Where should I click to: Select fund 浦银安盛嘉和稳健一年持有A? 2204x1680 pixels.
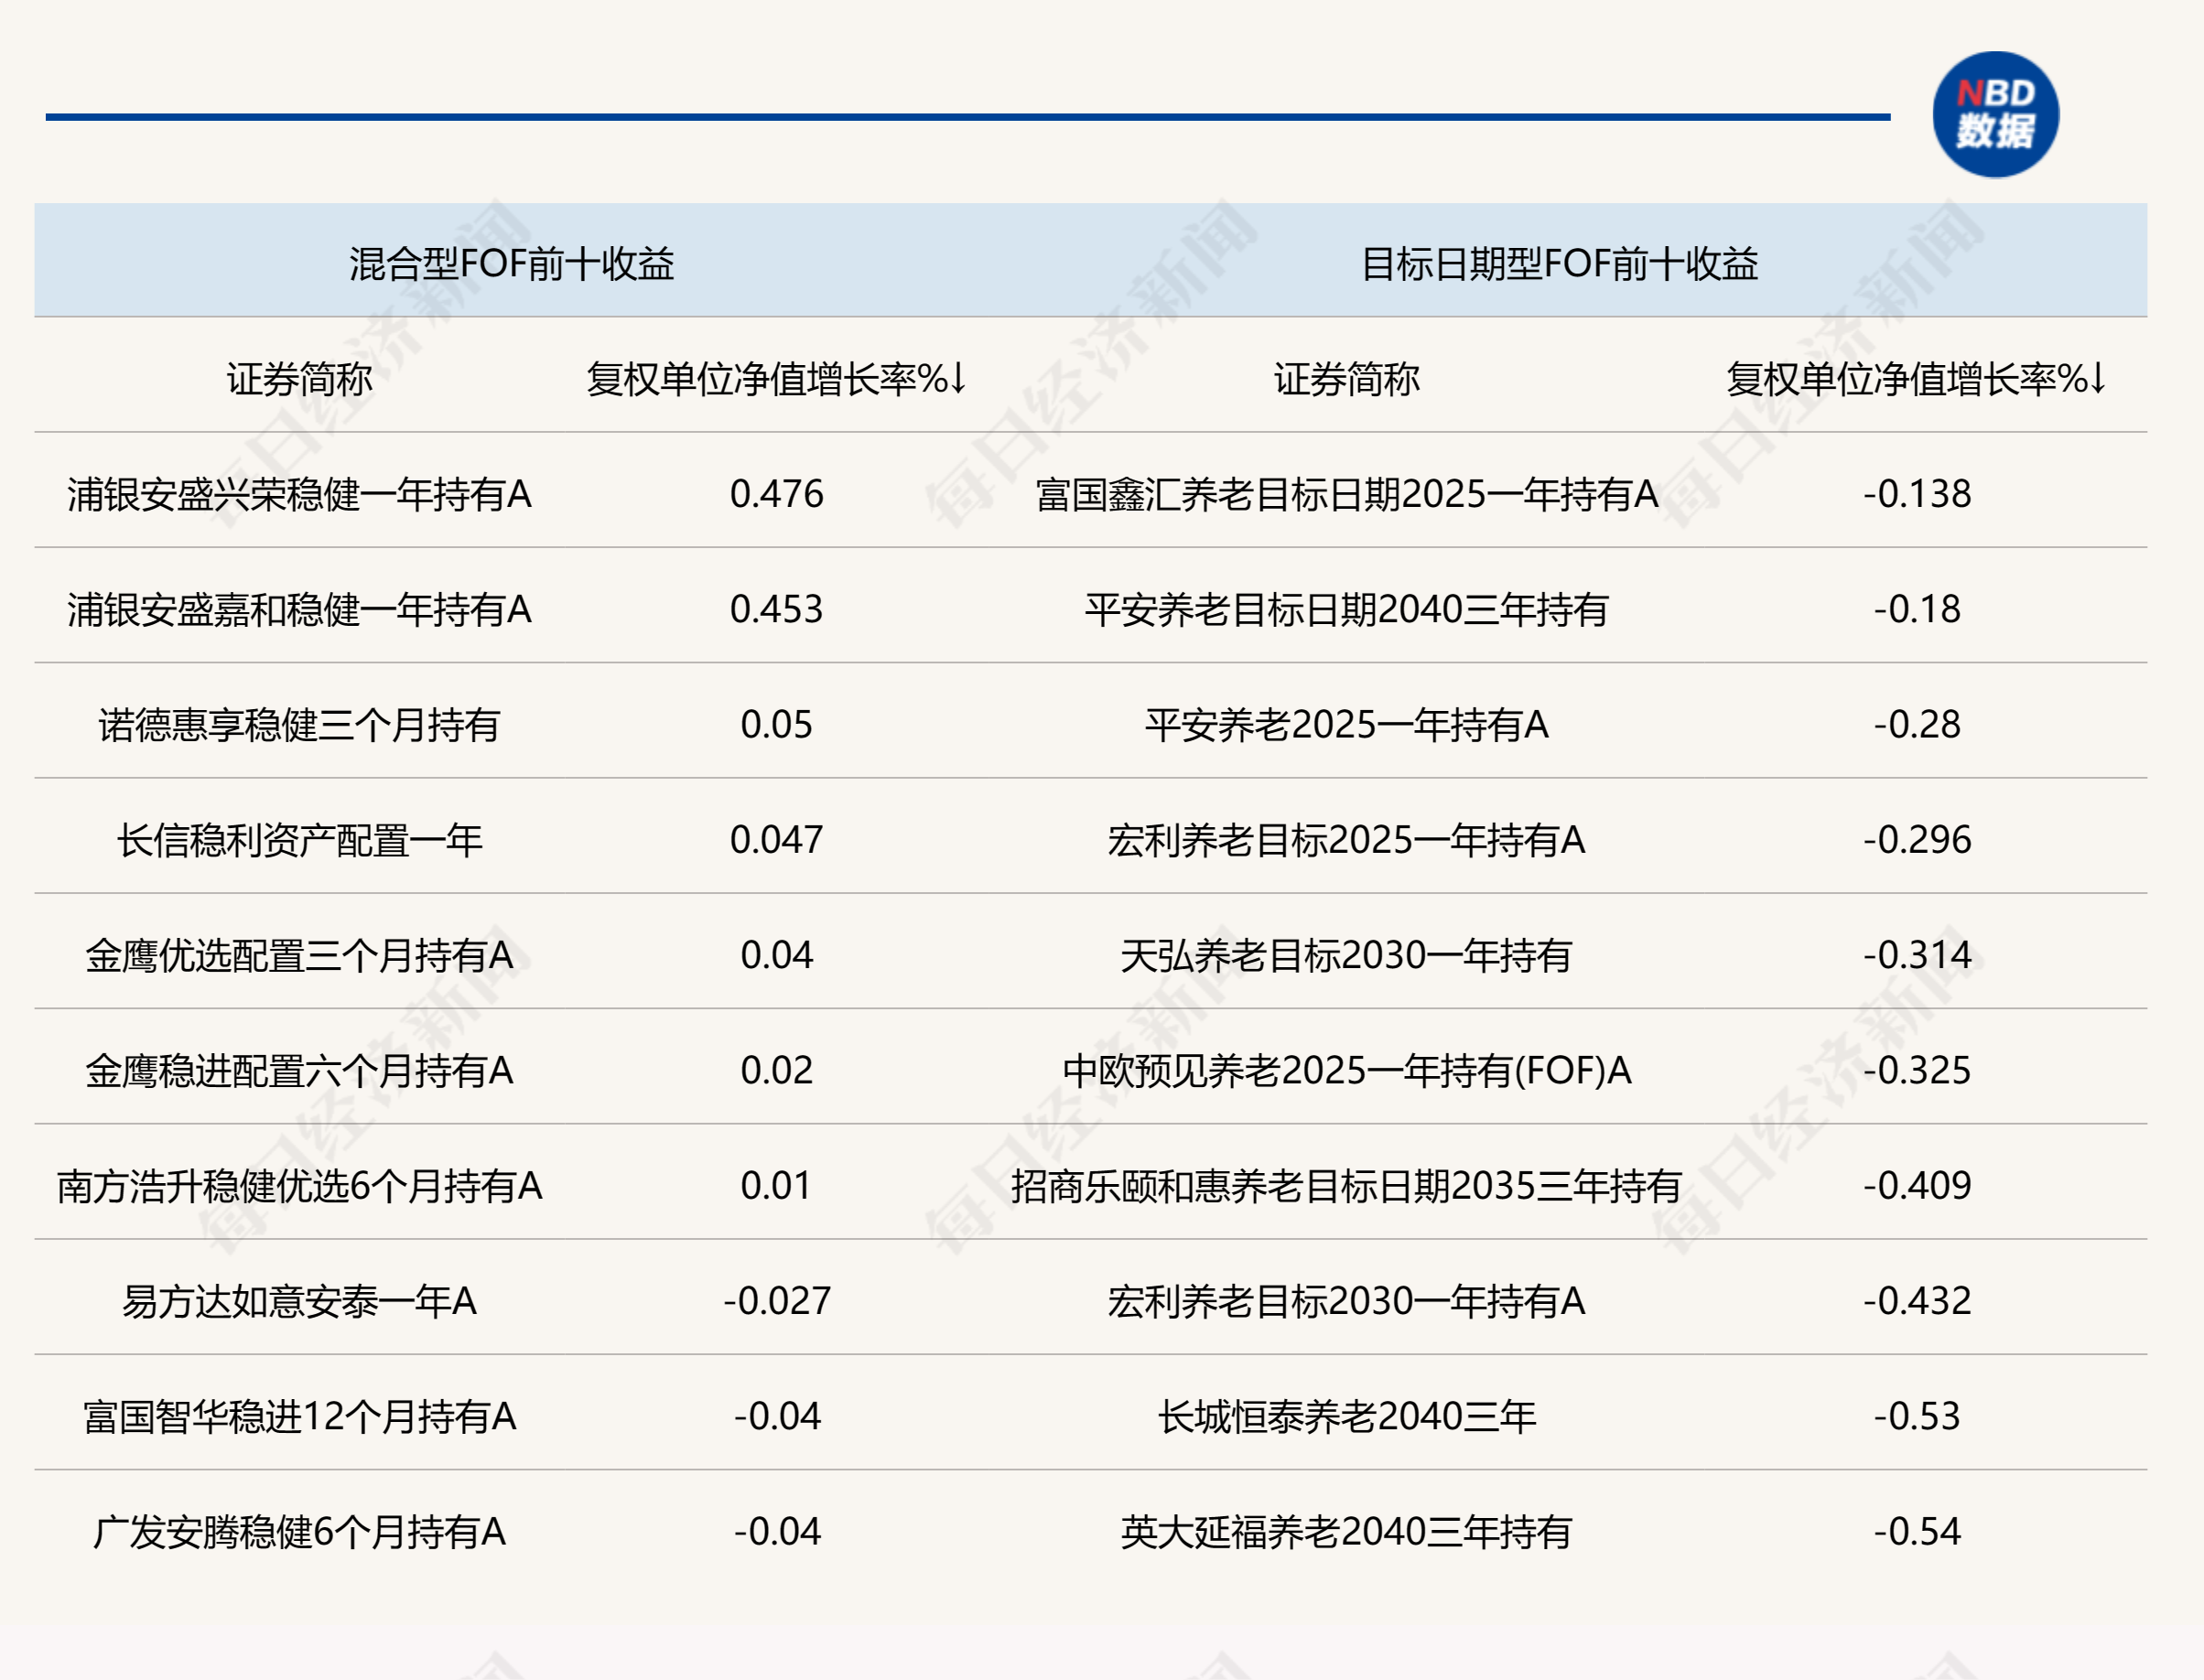(299, 609)
